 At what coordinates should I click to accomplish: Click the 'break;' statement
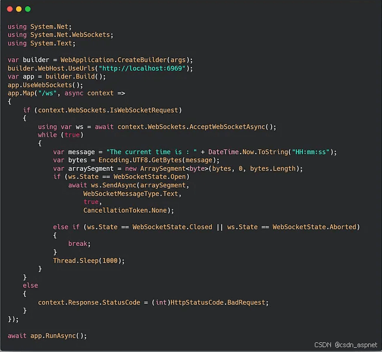pyautogui.click(x=79, y=244)
